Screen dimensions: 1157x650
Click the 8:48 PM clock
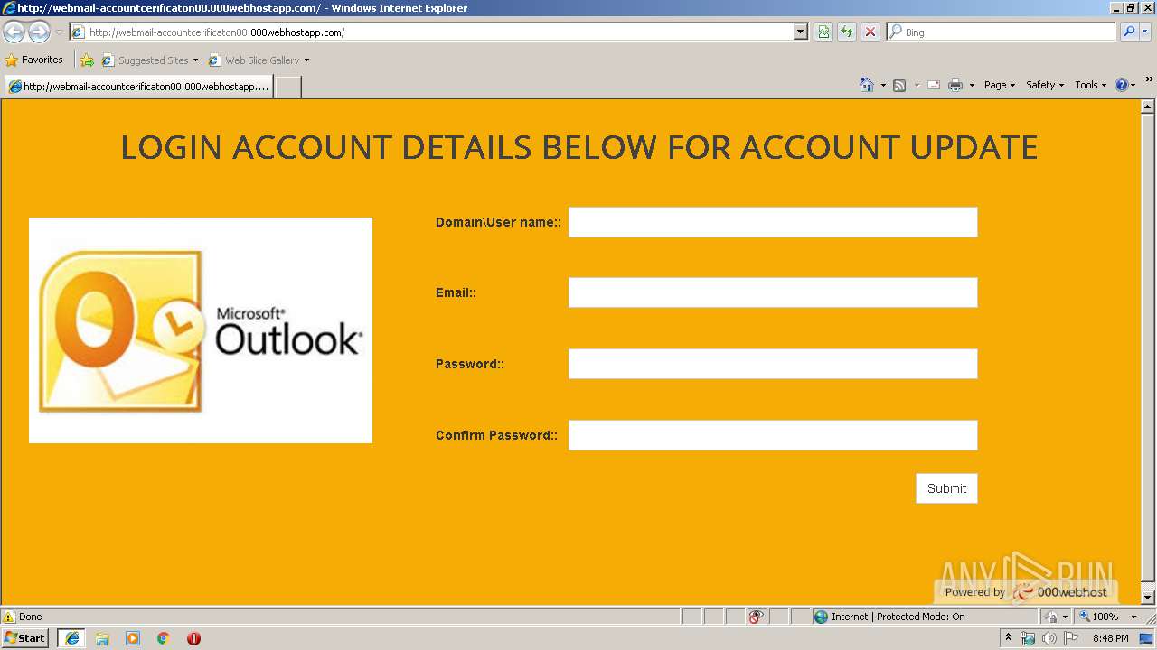click(x=1110, y=638)
